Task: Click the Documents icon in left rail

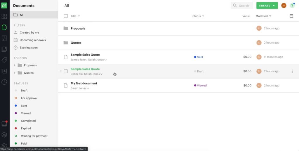Action: pyautogui.click(x=4, y=27)
